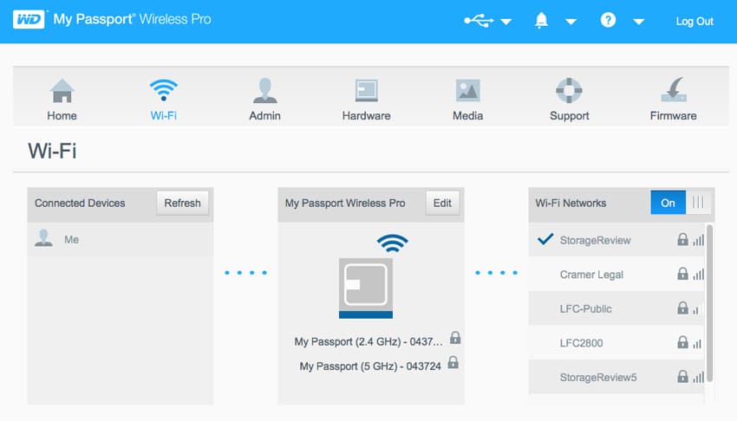Refresh the Connected Devices list

pyautogui.click(x=182, y=203)
